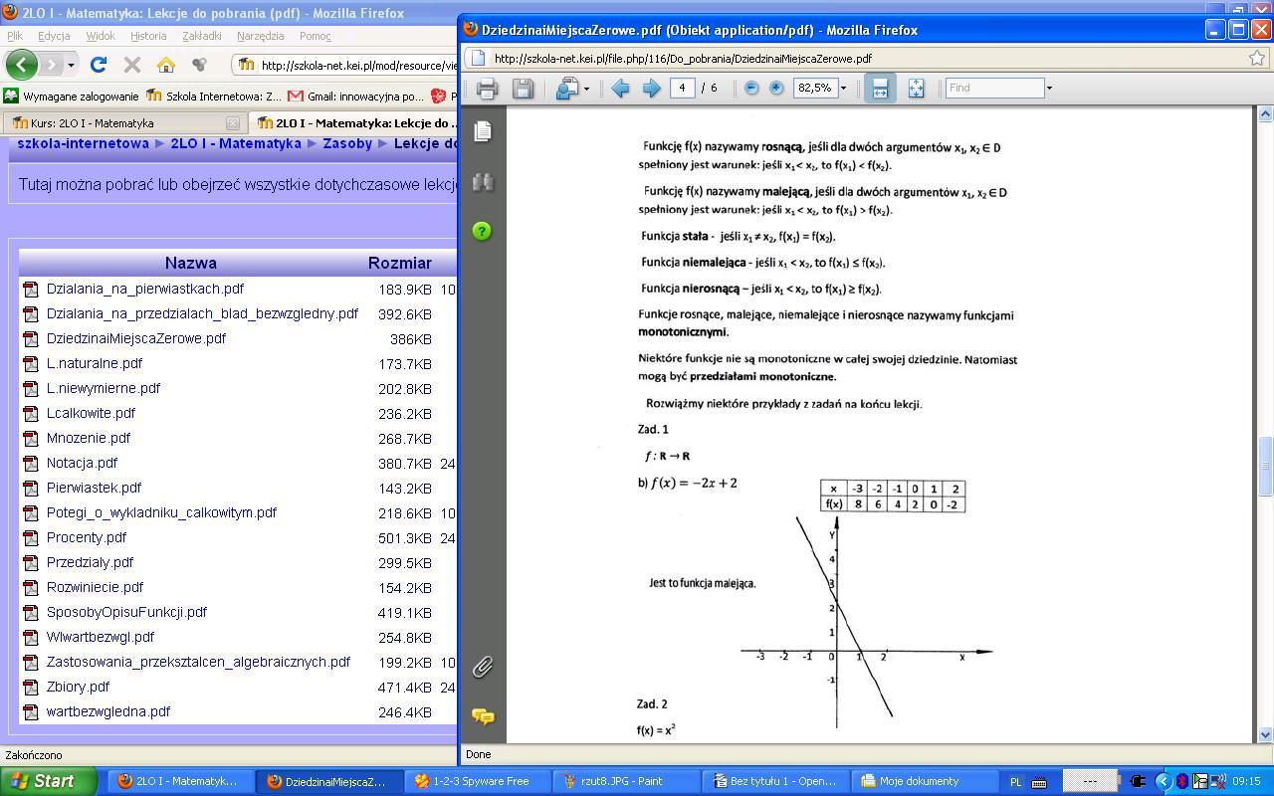Click the Find text field
Viewport: 1274px width, 796px height.
point(994,88)
